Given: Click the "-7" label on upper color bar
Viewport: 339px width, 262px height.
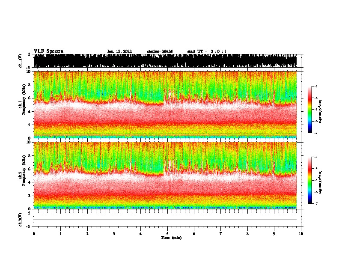Looking at the screenshot, I should 316,133.
